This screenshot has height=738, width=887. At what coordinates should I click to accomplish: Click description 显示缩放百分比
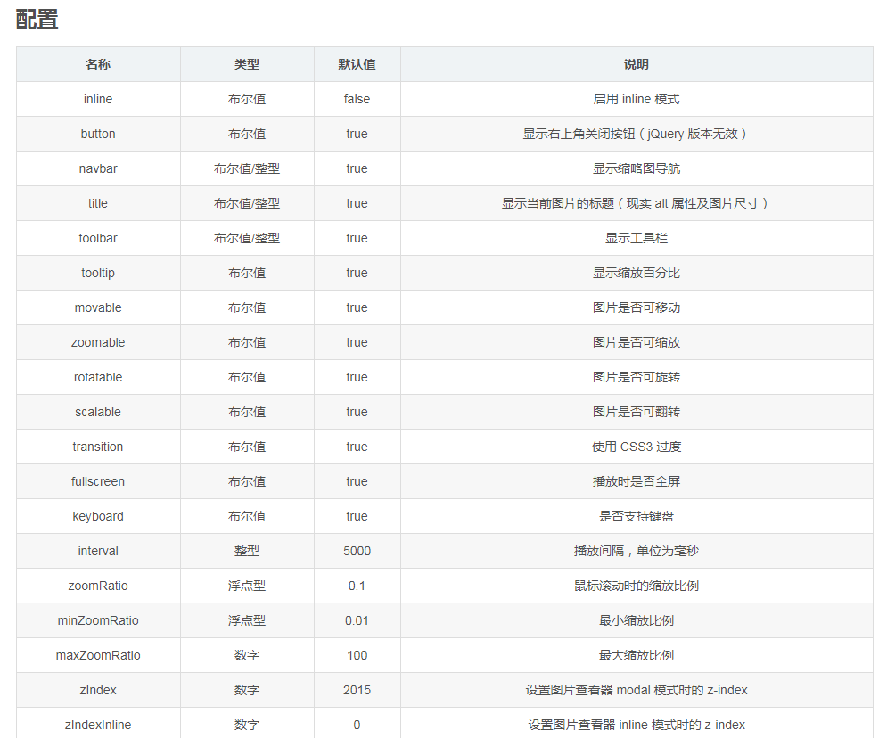click(x=637, y=273)
